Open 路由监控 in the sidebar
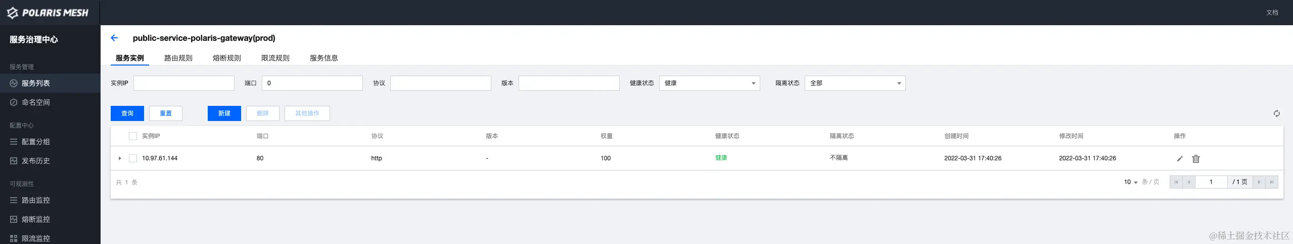 (50, 200)
